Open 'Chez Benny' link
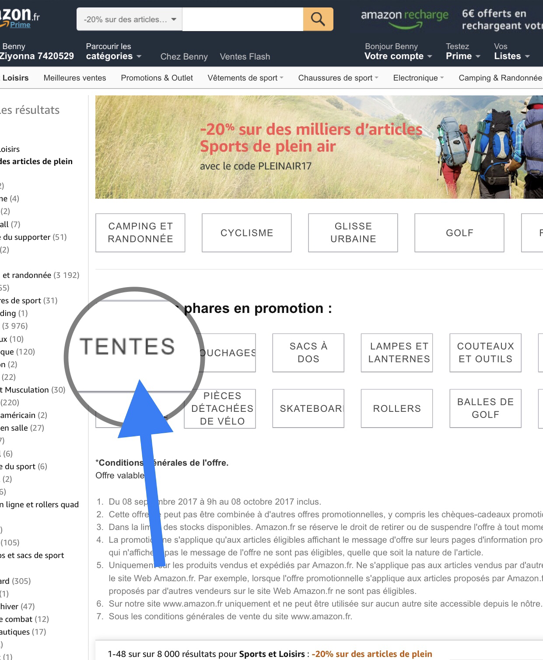 [184, 56]
